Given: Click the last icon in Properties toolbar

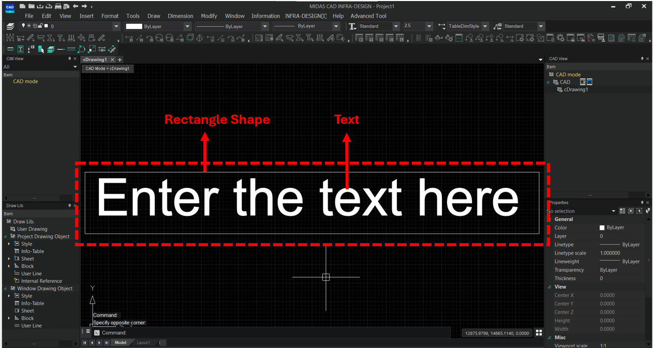Looking at the screenshot, I should tap(648, 211).
